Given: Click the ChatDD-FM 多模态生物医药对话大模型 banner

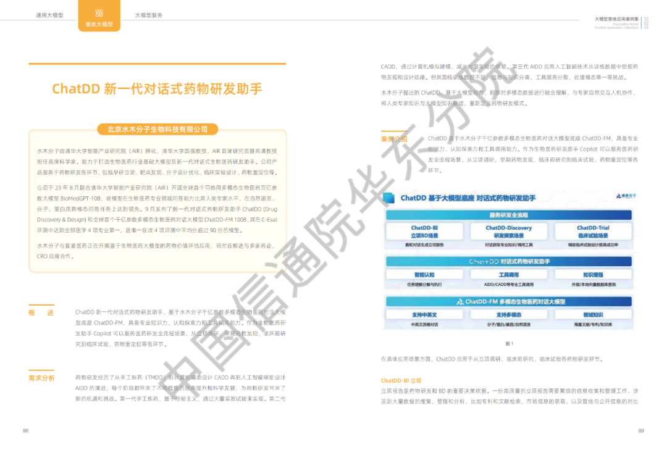Looking at the screenshot, I should tap(509, 301).
